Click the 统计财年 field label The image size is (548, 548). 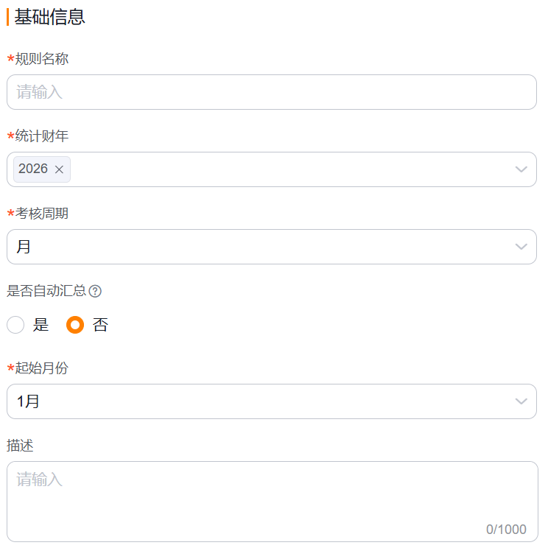42,136
